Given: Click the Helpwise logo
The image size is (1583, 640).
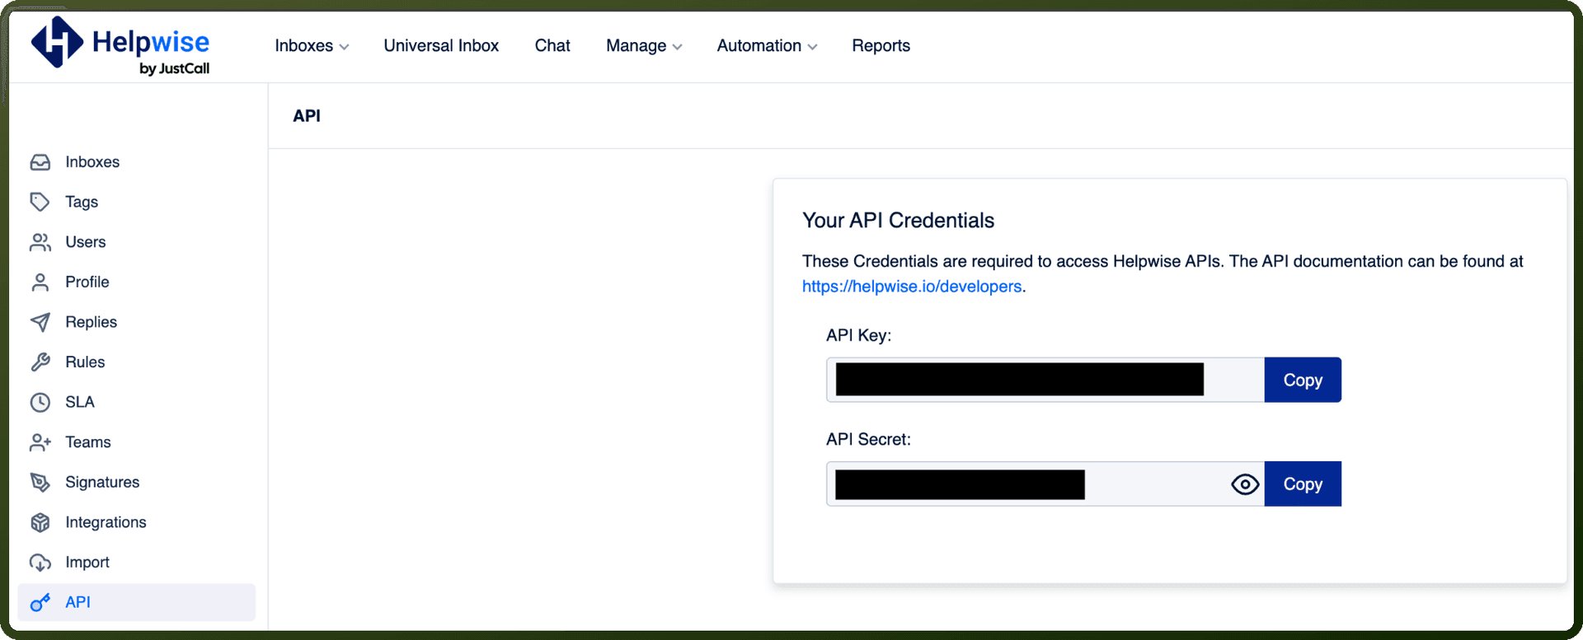Looking at the screenshot, I should click(x=120, y=46).
